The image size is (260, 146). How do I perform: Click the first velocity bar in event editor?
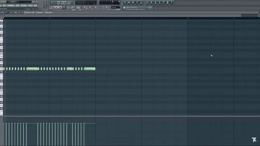pyautogui.click(x=4, y=134)
